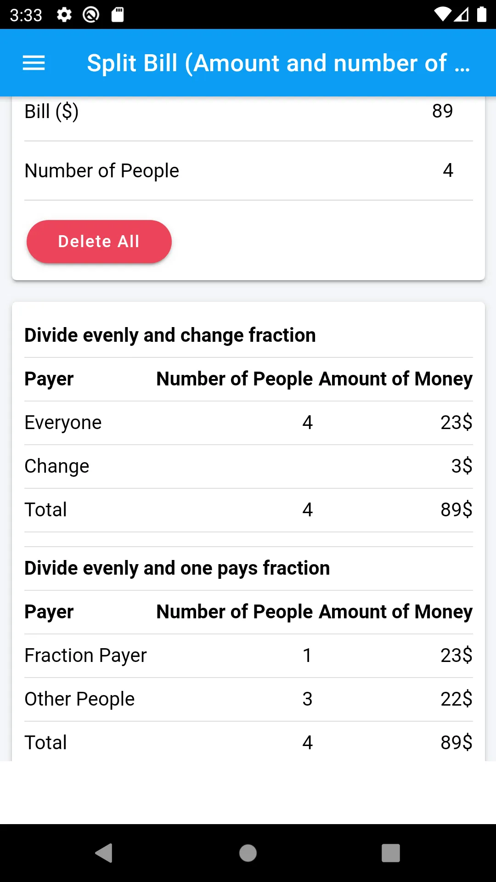Tap the Fraction Payer row
The height and width of the screenshot is (882, 496).
[x=248, y=656]
